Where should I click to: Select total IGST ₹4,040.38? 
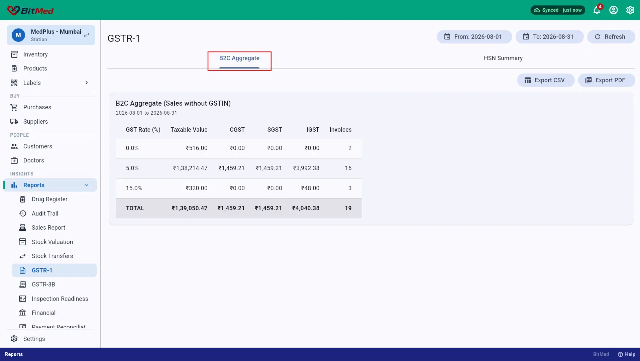click(306, 208)
